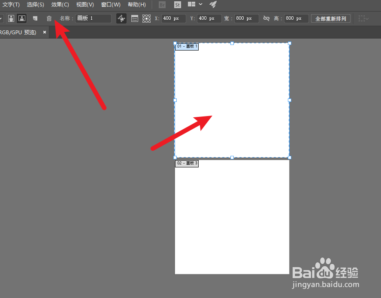This screenshot has height=298, width=381.
Task: Toggle constrain width and height proportions
Action: pos(266,18)
